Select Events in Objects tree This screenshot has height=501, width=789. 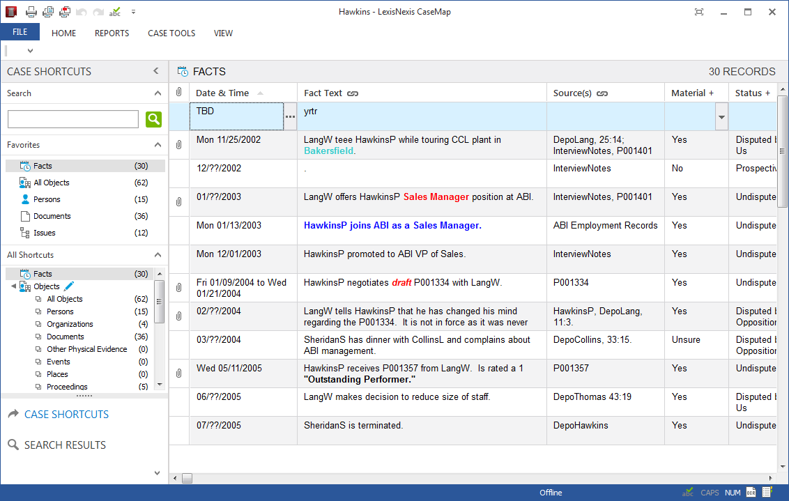tap(59, 362)
